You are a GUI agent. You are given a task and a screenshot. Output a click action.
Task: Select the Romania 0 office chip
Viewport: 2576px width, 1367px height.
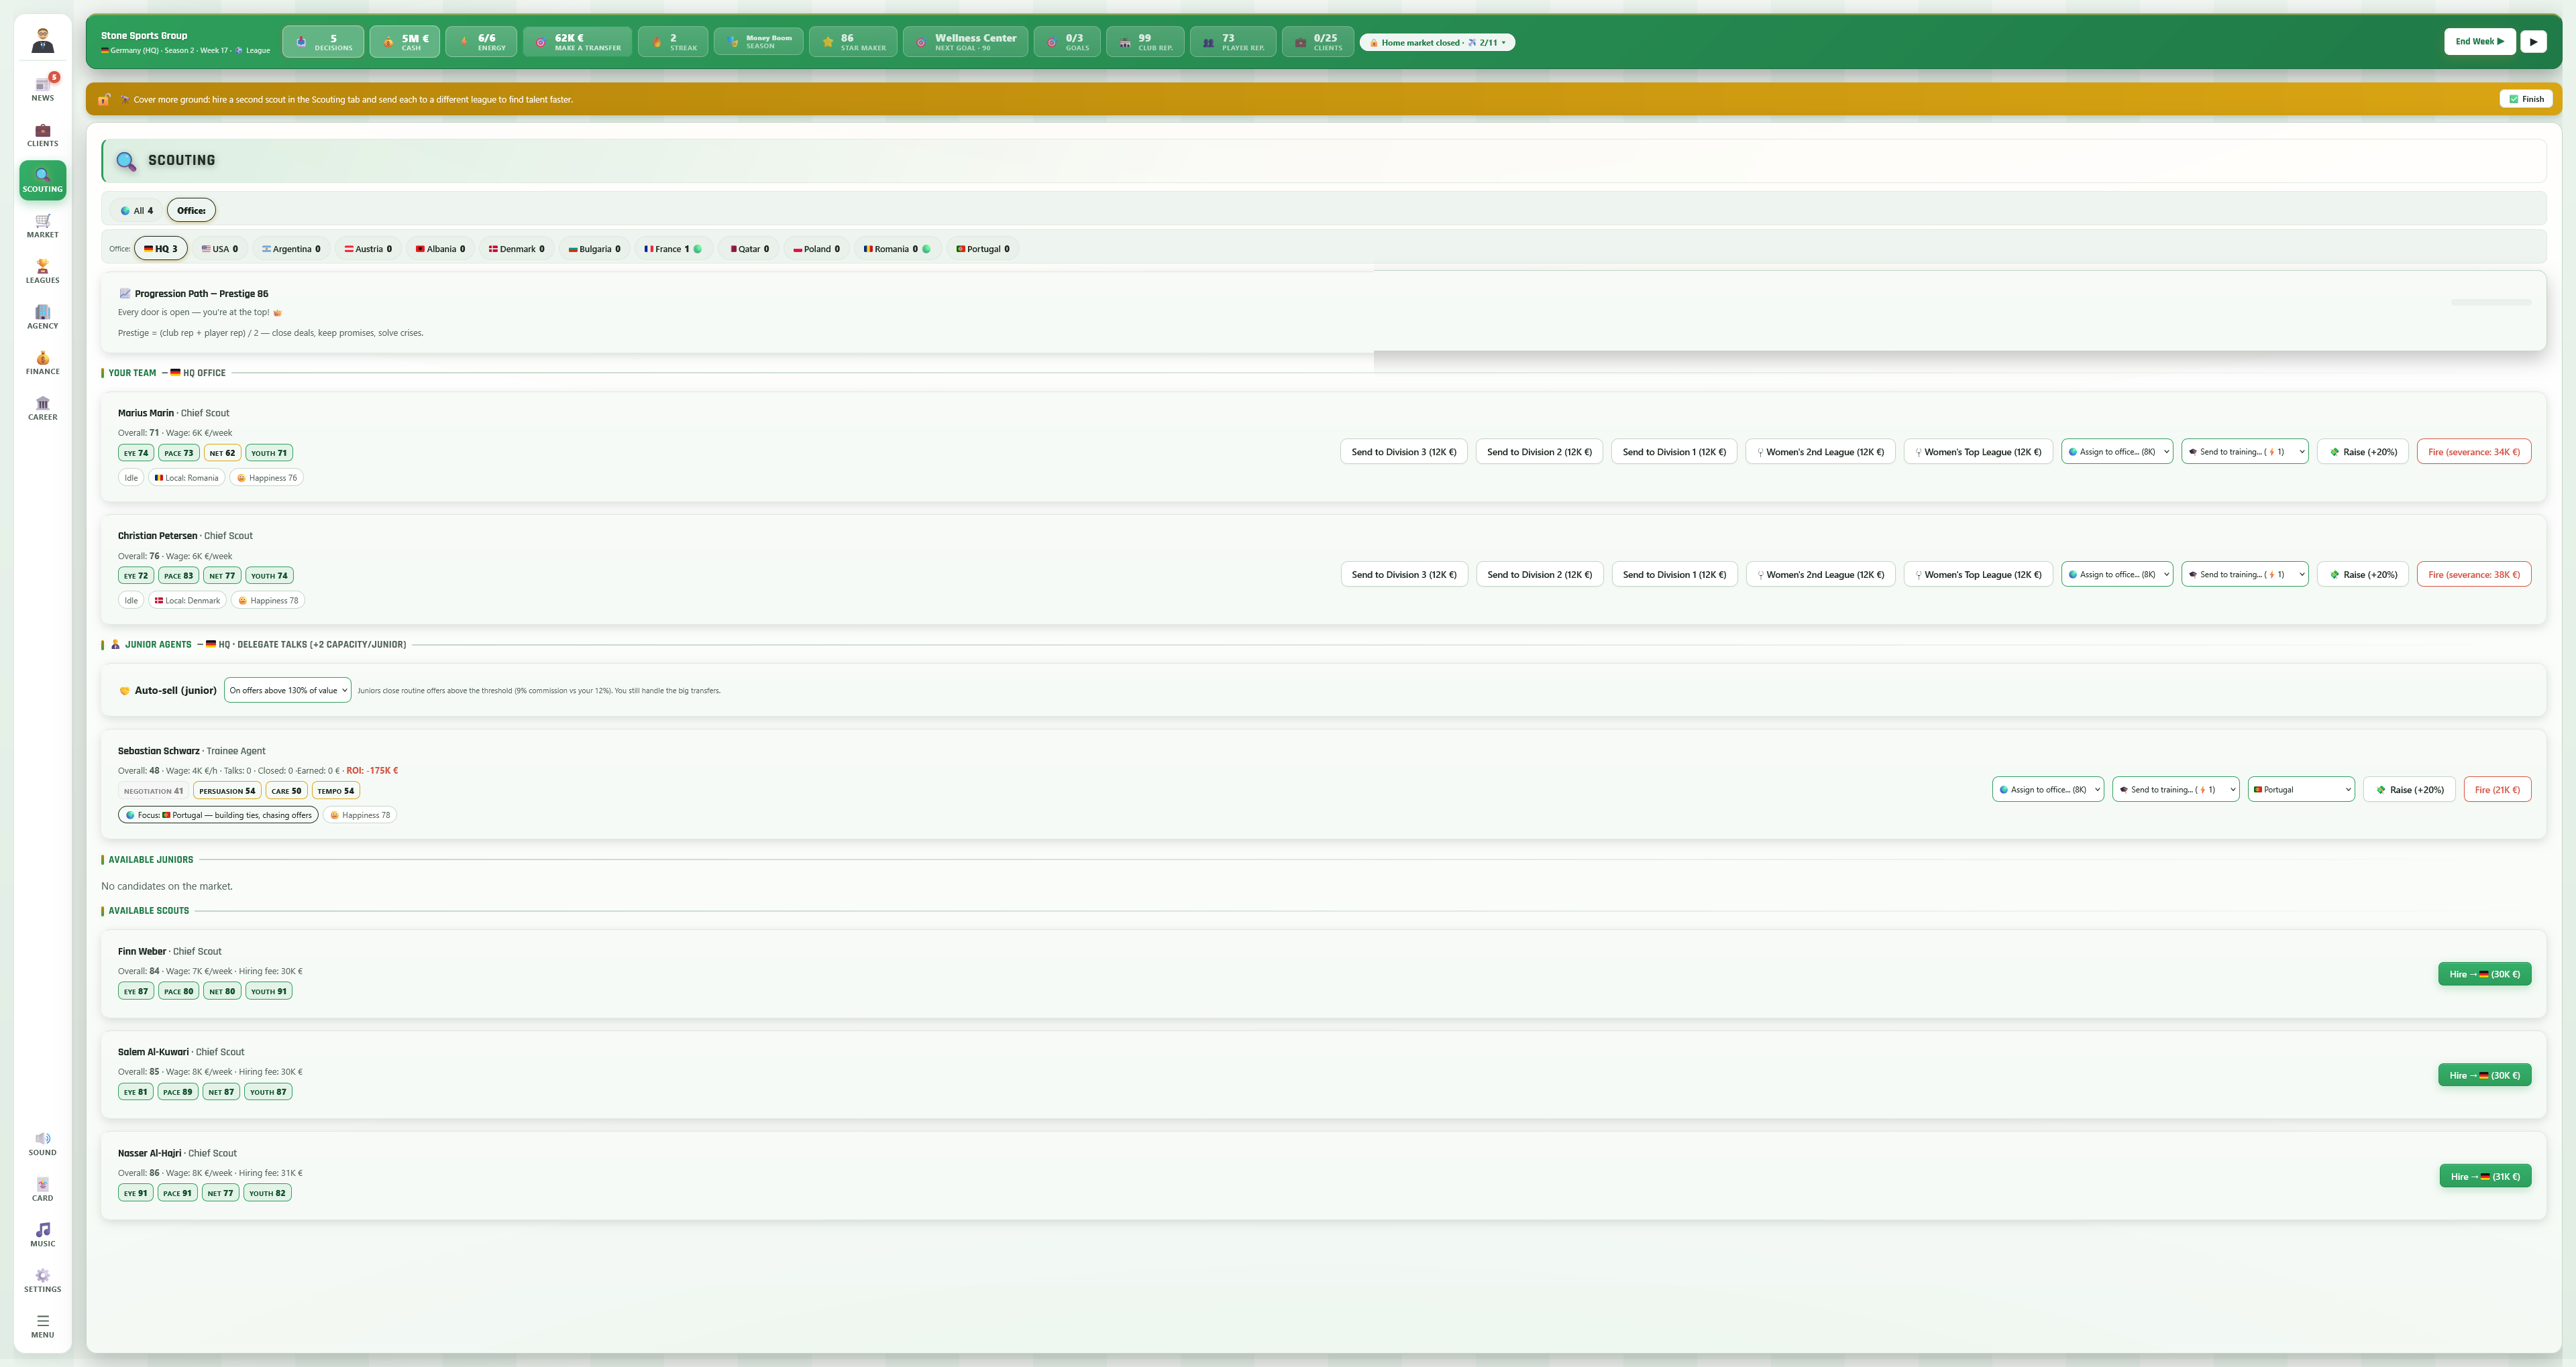[897, 249]
